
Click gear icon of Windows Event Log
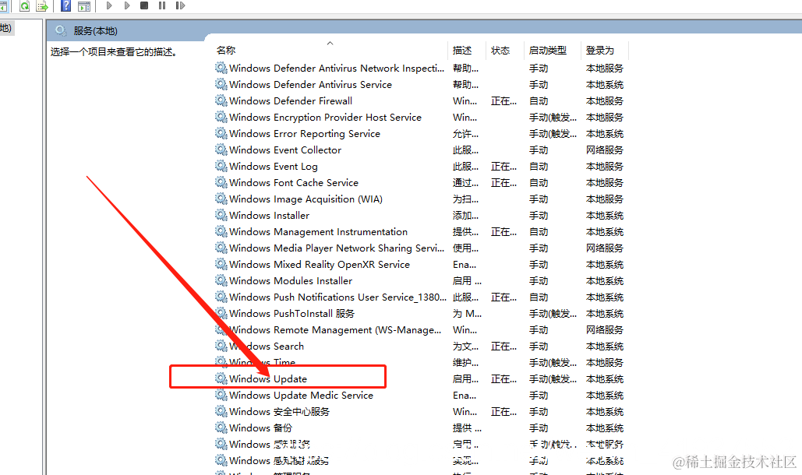(x=221, y=166)
